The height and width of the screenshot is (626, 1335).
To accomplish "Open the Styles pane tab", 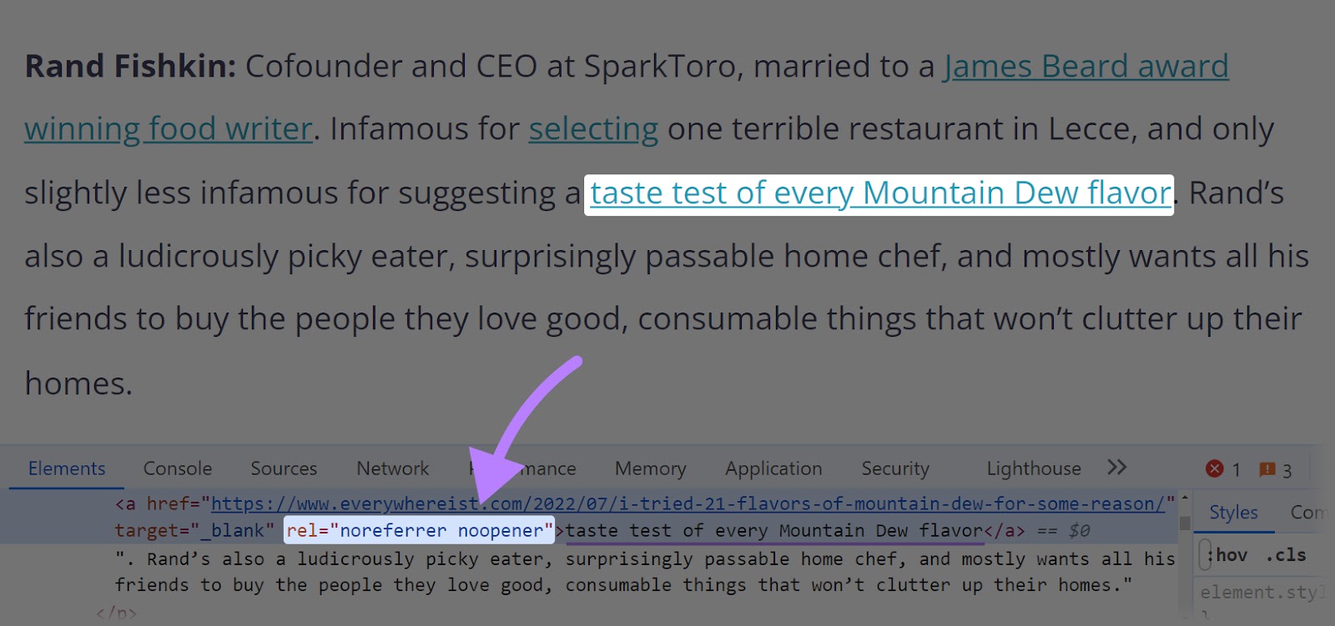I will pyautogui.click(x=1233, y=513).
